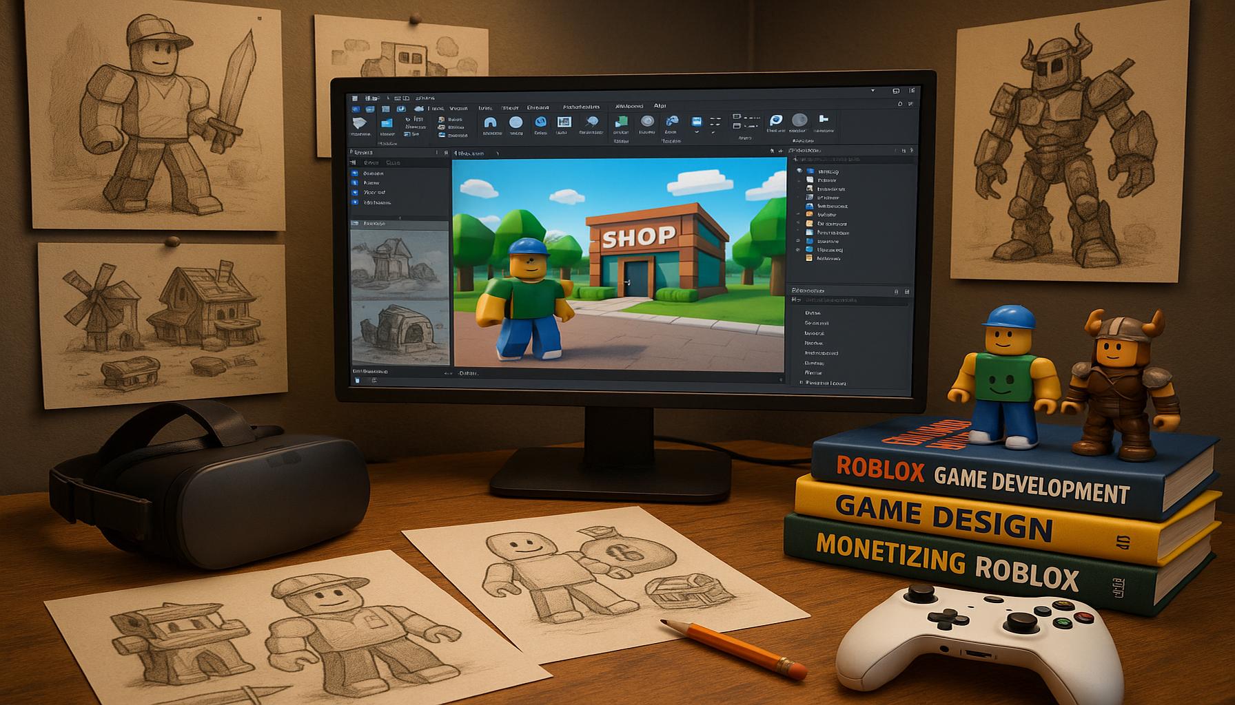Click the stone hut sketch thumbnail
The height and width of the screenshot is (705, 1235).
(400, 333)
